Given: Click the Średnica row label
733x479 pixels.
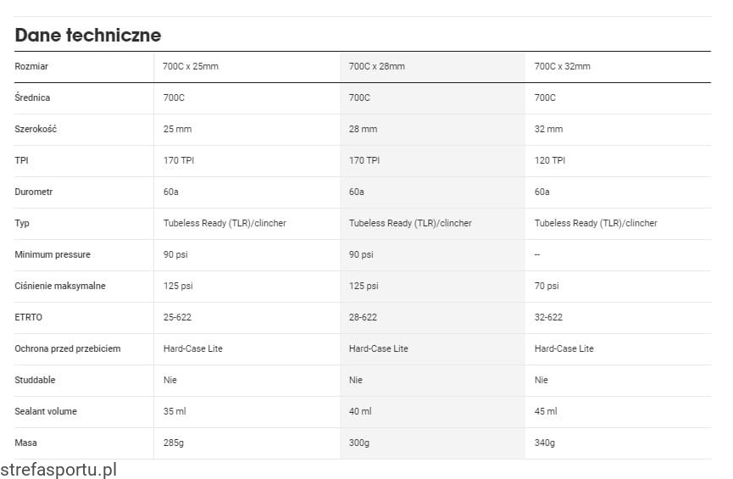Looking at the screenshot, I should [x=32, y=97].
